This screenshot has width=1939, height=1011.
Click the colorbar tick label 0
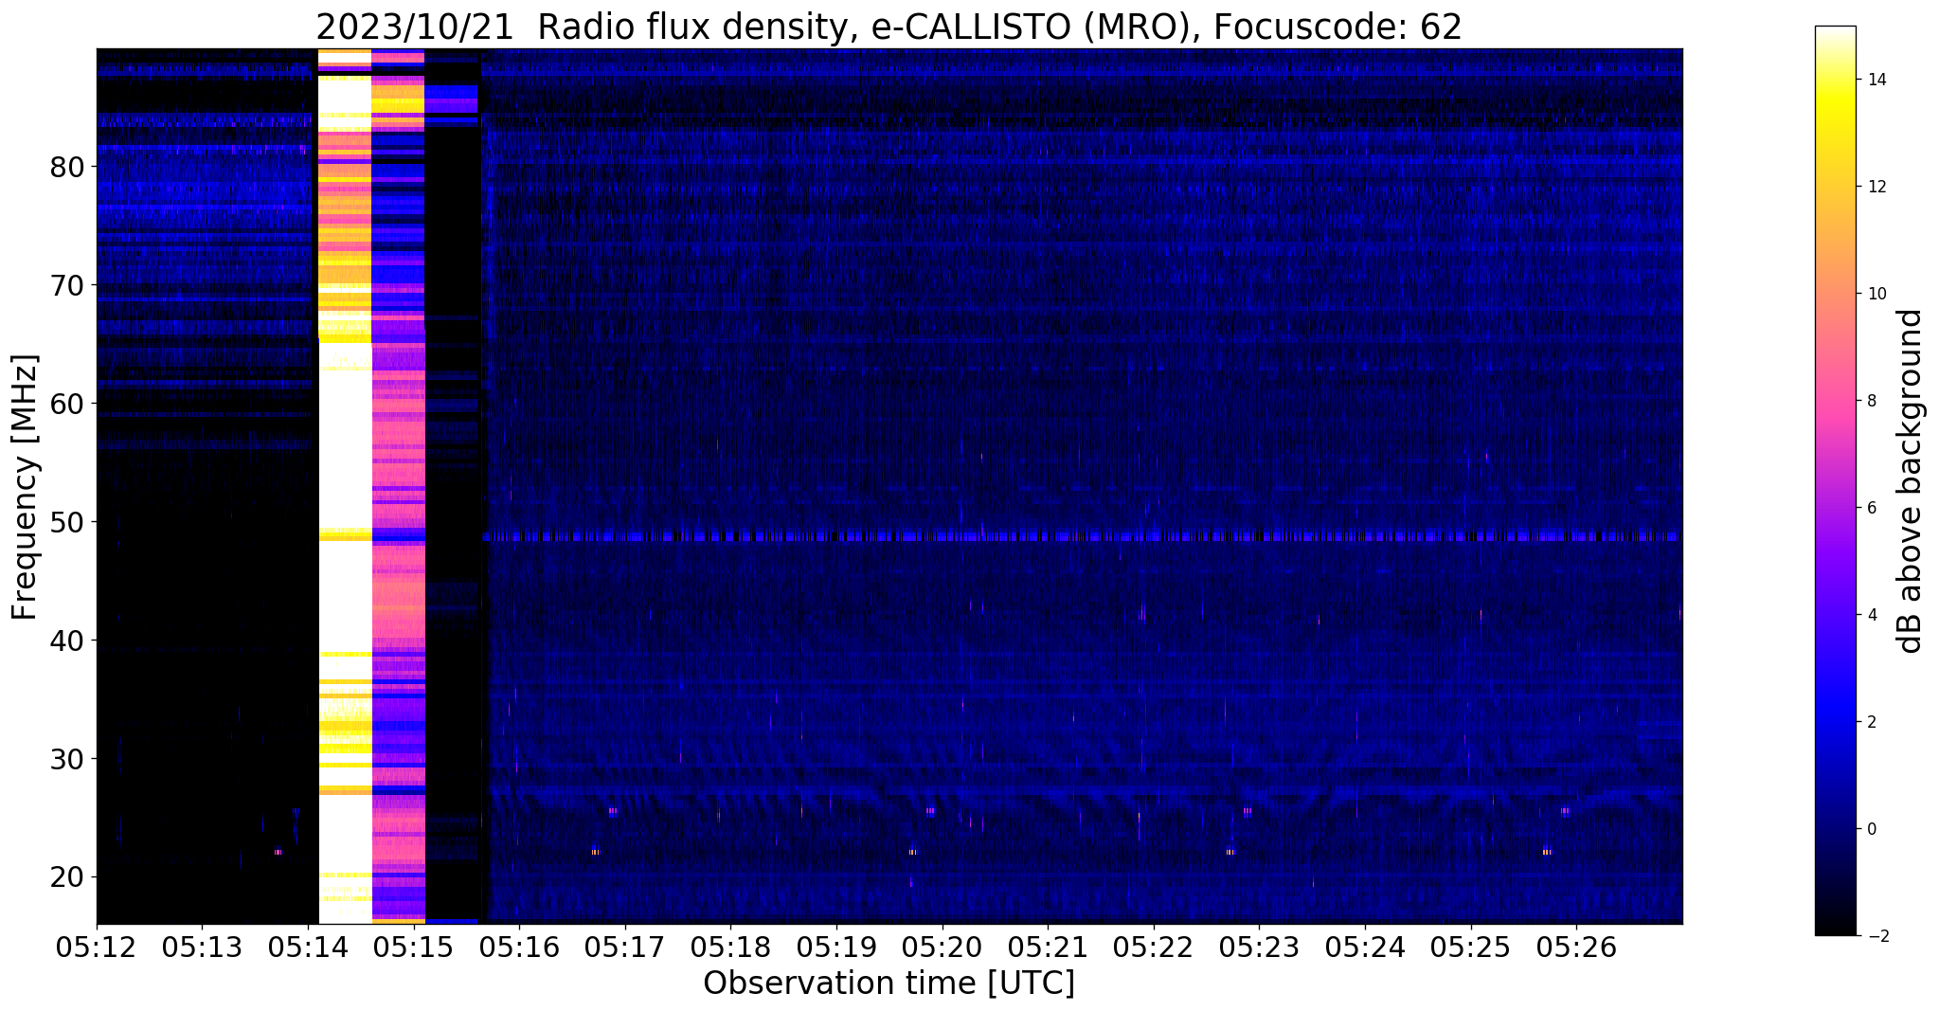1871,830
